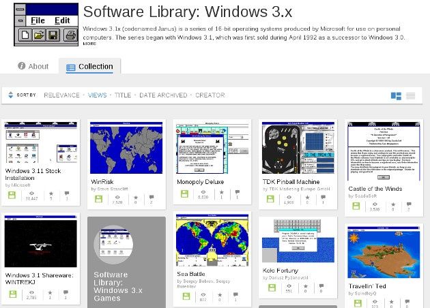The width and height of the screenshot is (430, 308).
Task: Click the favorites star on Windows 3.11 card
Action: tap(51, 194)
